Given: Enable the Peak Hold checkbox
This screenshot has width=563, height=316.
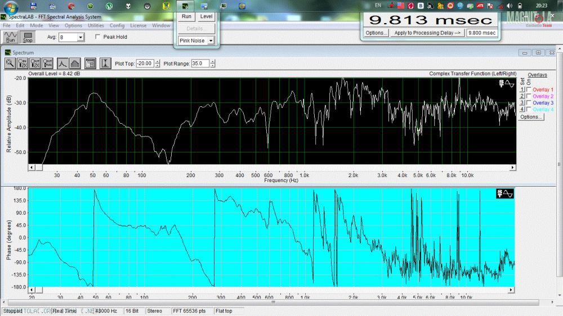Looking at the screenshot, I should click(97, 37).
